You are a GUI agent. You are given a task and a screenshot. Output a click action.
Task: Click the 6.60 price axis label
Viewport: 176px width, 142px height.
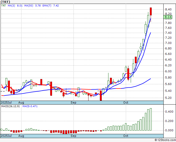tap(168, 54)
